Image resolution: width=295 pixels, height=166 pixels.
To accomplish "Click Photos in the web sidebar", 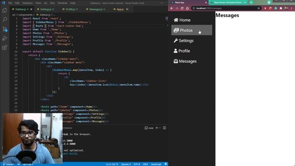I will [x=192, y=30].
